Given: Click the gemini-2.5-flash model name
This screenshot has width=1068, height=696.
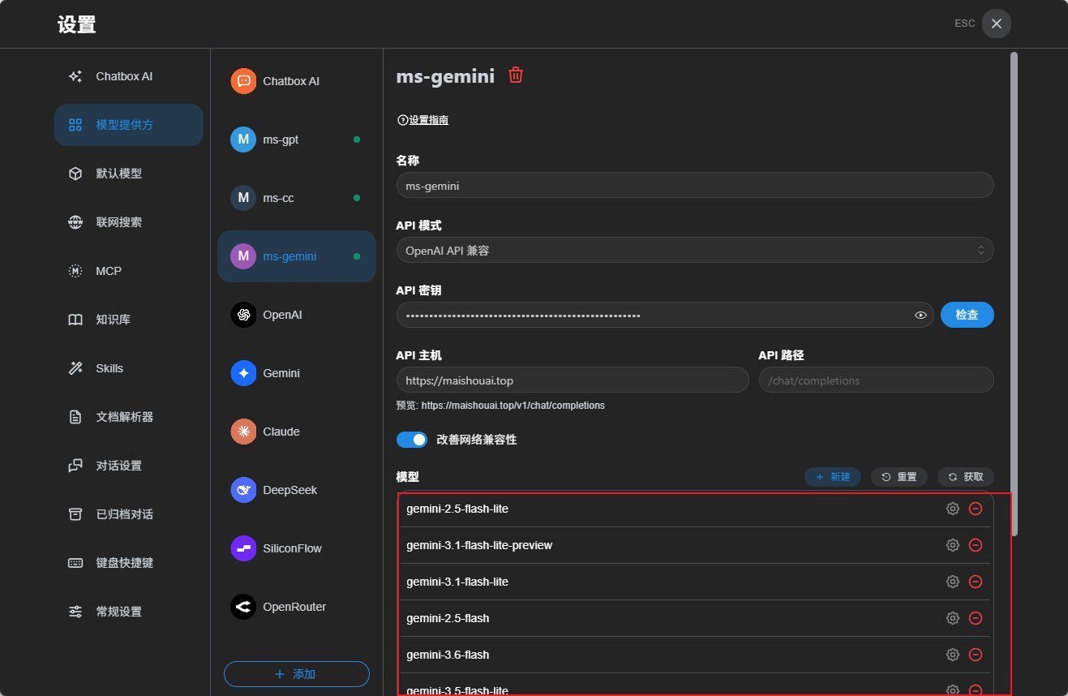Looking at the screenshot, I should (448, 618).
